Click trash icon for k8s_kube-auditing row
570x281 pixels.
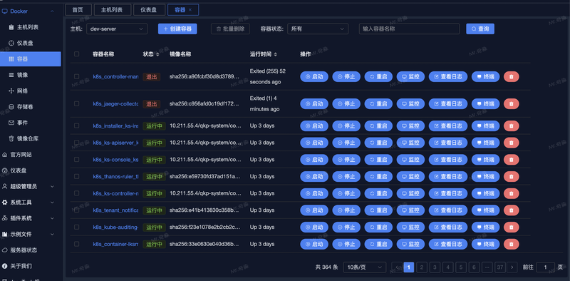[511, 227]
